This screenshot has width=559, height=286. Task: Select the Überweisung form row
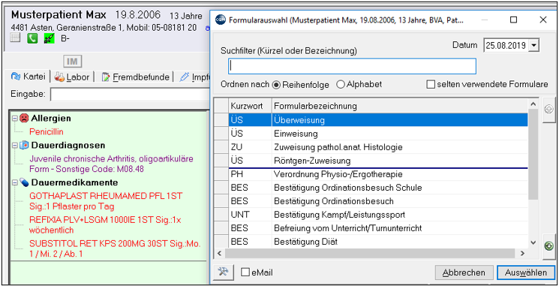click(x=378, y=120)
